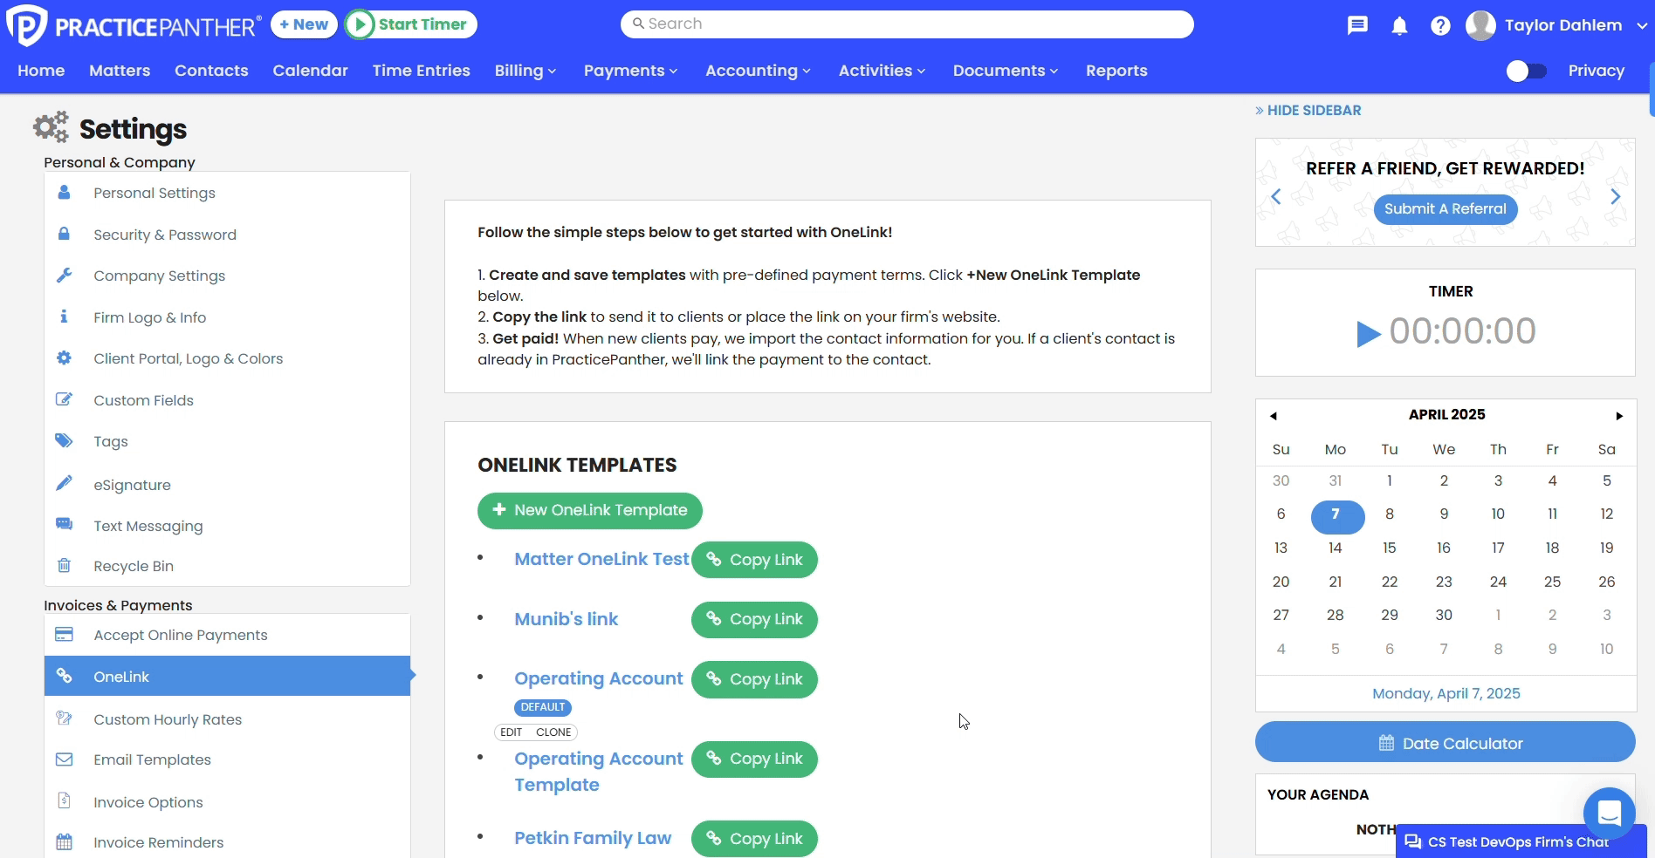Click the Security & Password lock icon
The width and height of the screenshot is (1655, 858).
pos(64,234)
